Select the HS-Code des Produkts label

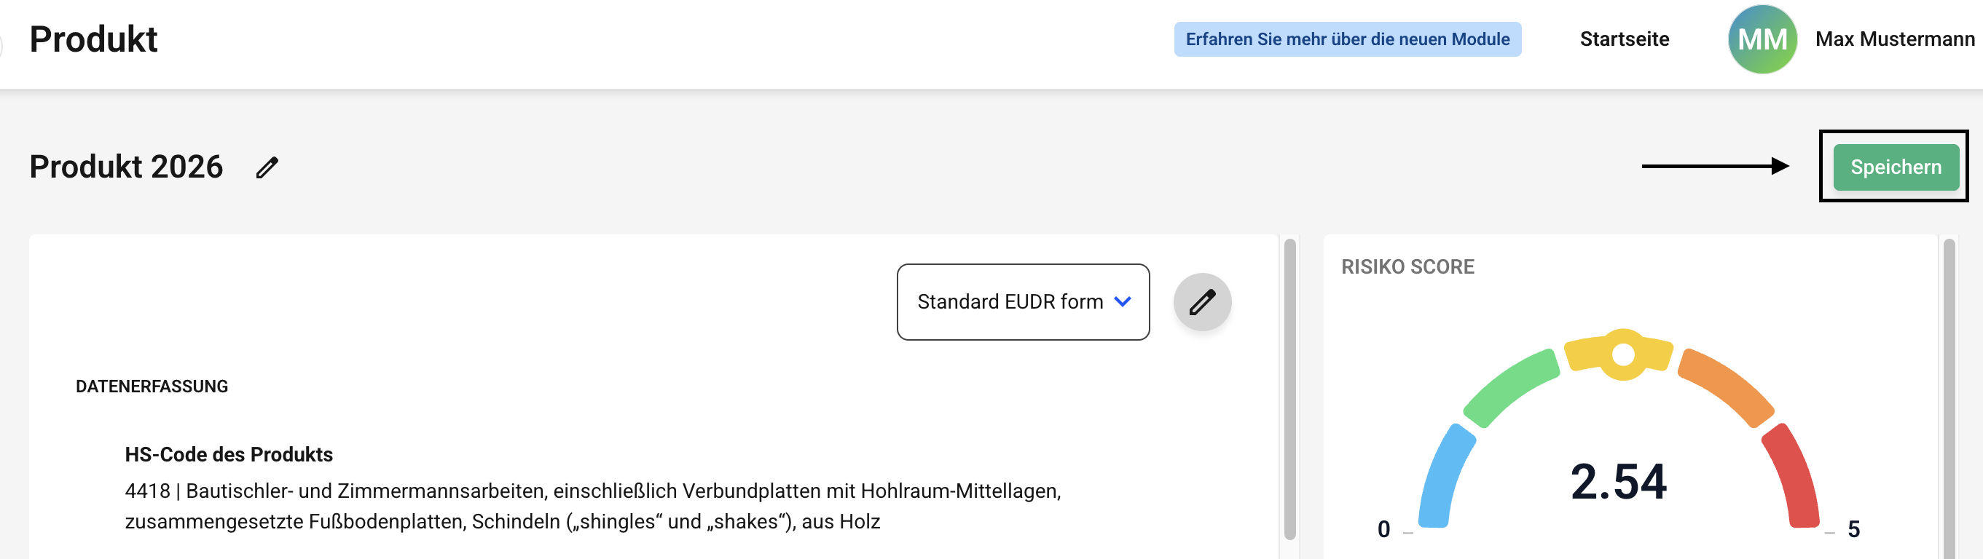tap(229, 454)
